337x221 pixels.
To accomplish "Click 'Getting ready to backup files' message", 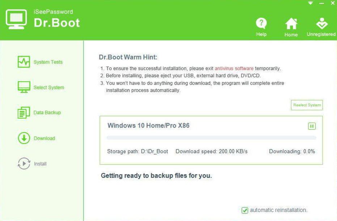I will (156, 176).
